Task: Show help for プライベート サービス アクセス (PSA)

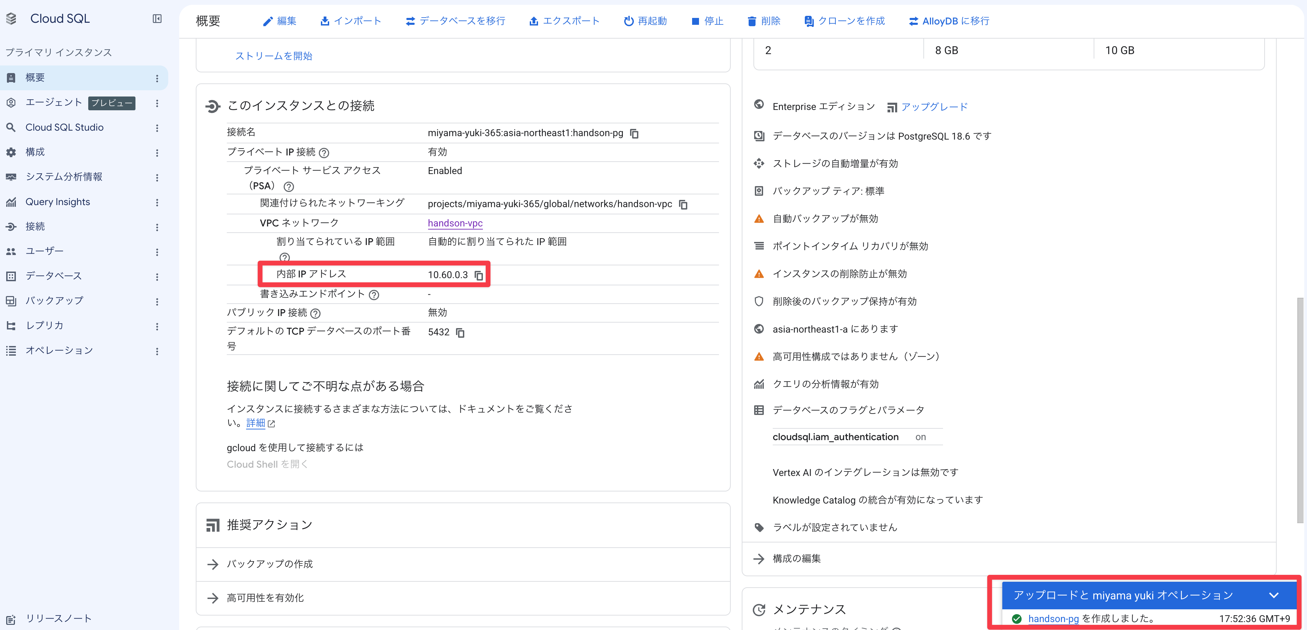Action: pyautogui.click(x=289, y=187)
